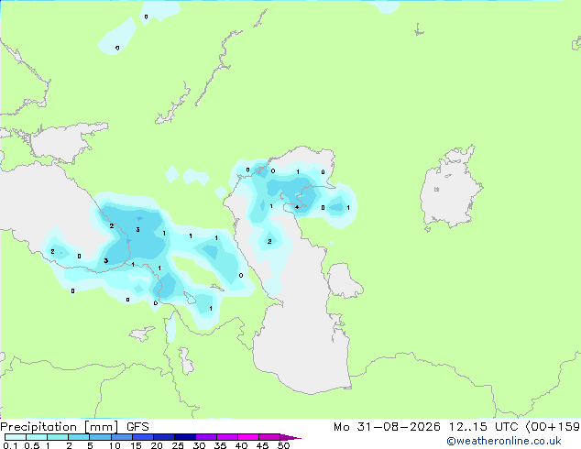Click the 40–45 mm magenta legend swatch
581x449 pixels.
(x=248, y=437)
